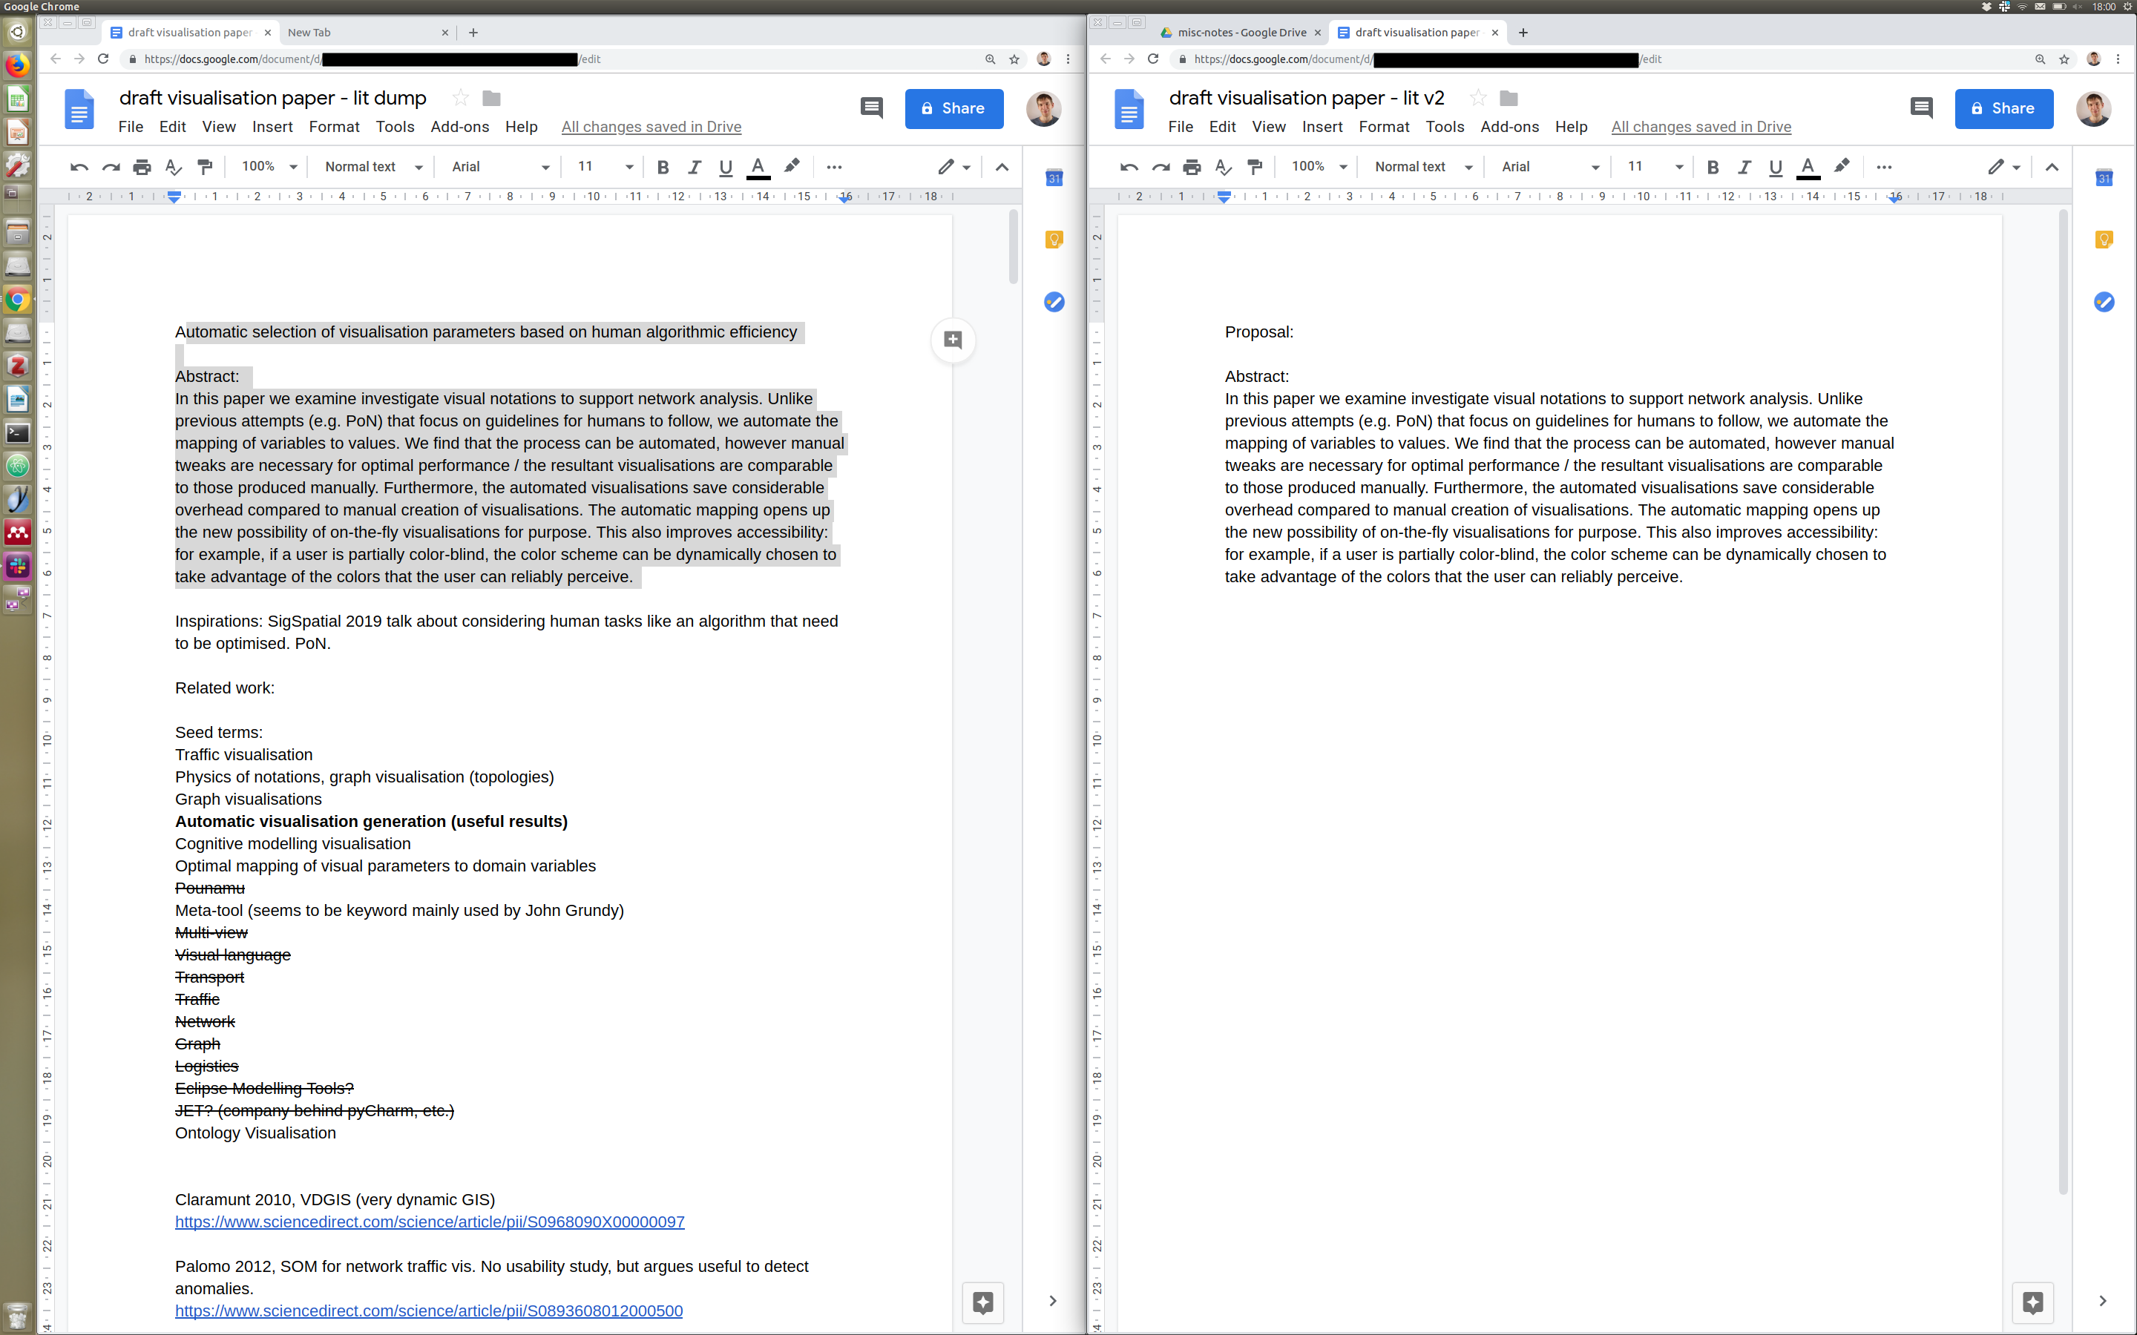2137x1335 pixels.
Task: Click the print icon in right document toolbar
Action: (1191, 167)
